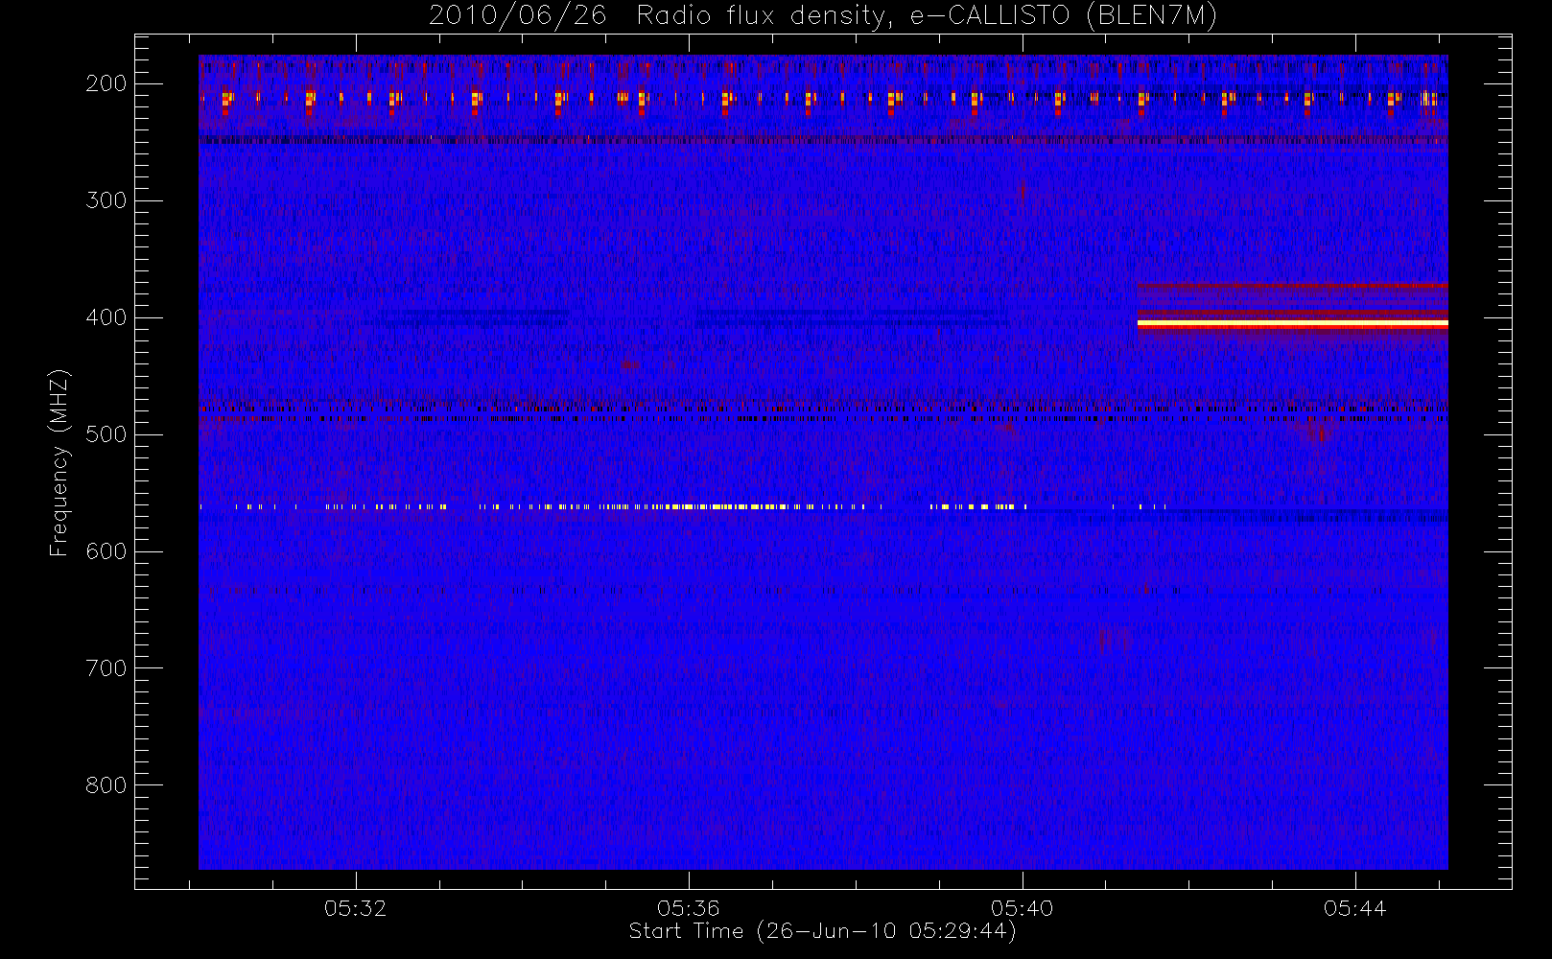Image resolution: width=1552 pixels, height=959 pixels.
Task: Click the 700 frequency tick label
Action: [x=106, y=668]
